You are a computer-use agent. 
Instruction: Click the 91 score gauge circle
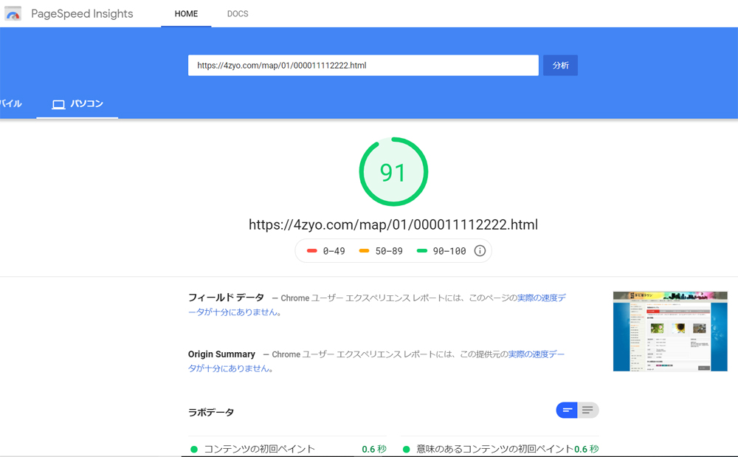click(x=393, y=172)
